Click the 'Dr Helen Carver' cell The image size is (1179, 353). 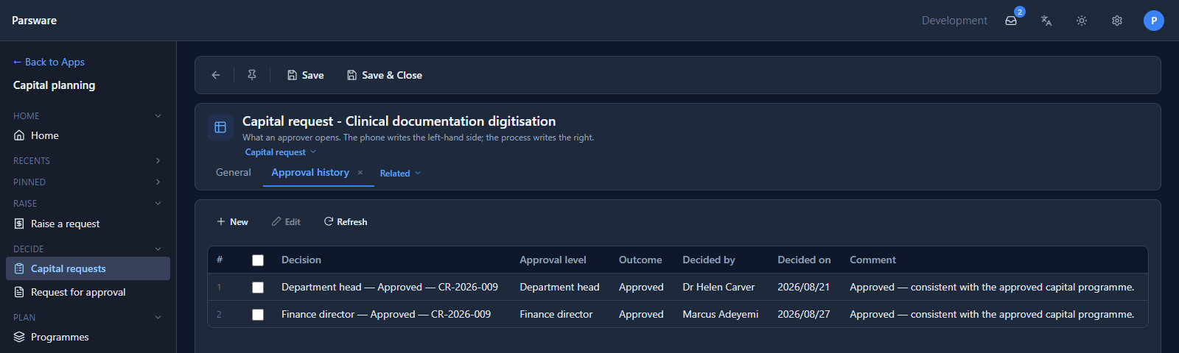718,287
